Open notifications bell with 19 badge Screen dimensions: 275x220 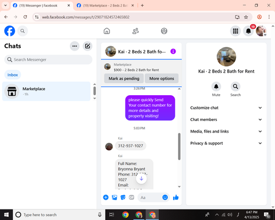click(249, 31)
